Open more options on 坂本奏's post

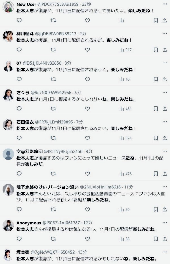point(165,252)
